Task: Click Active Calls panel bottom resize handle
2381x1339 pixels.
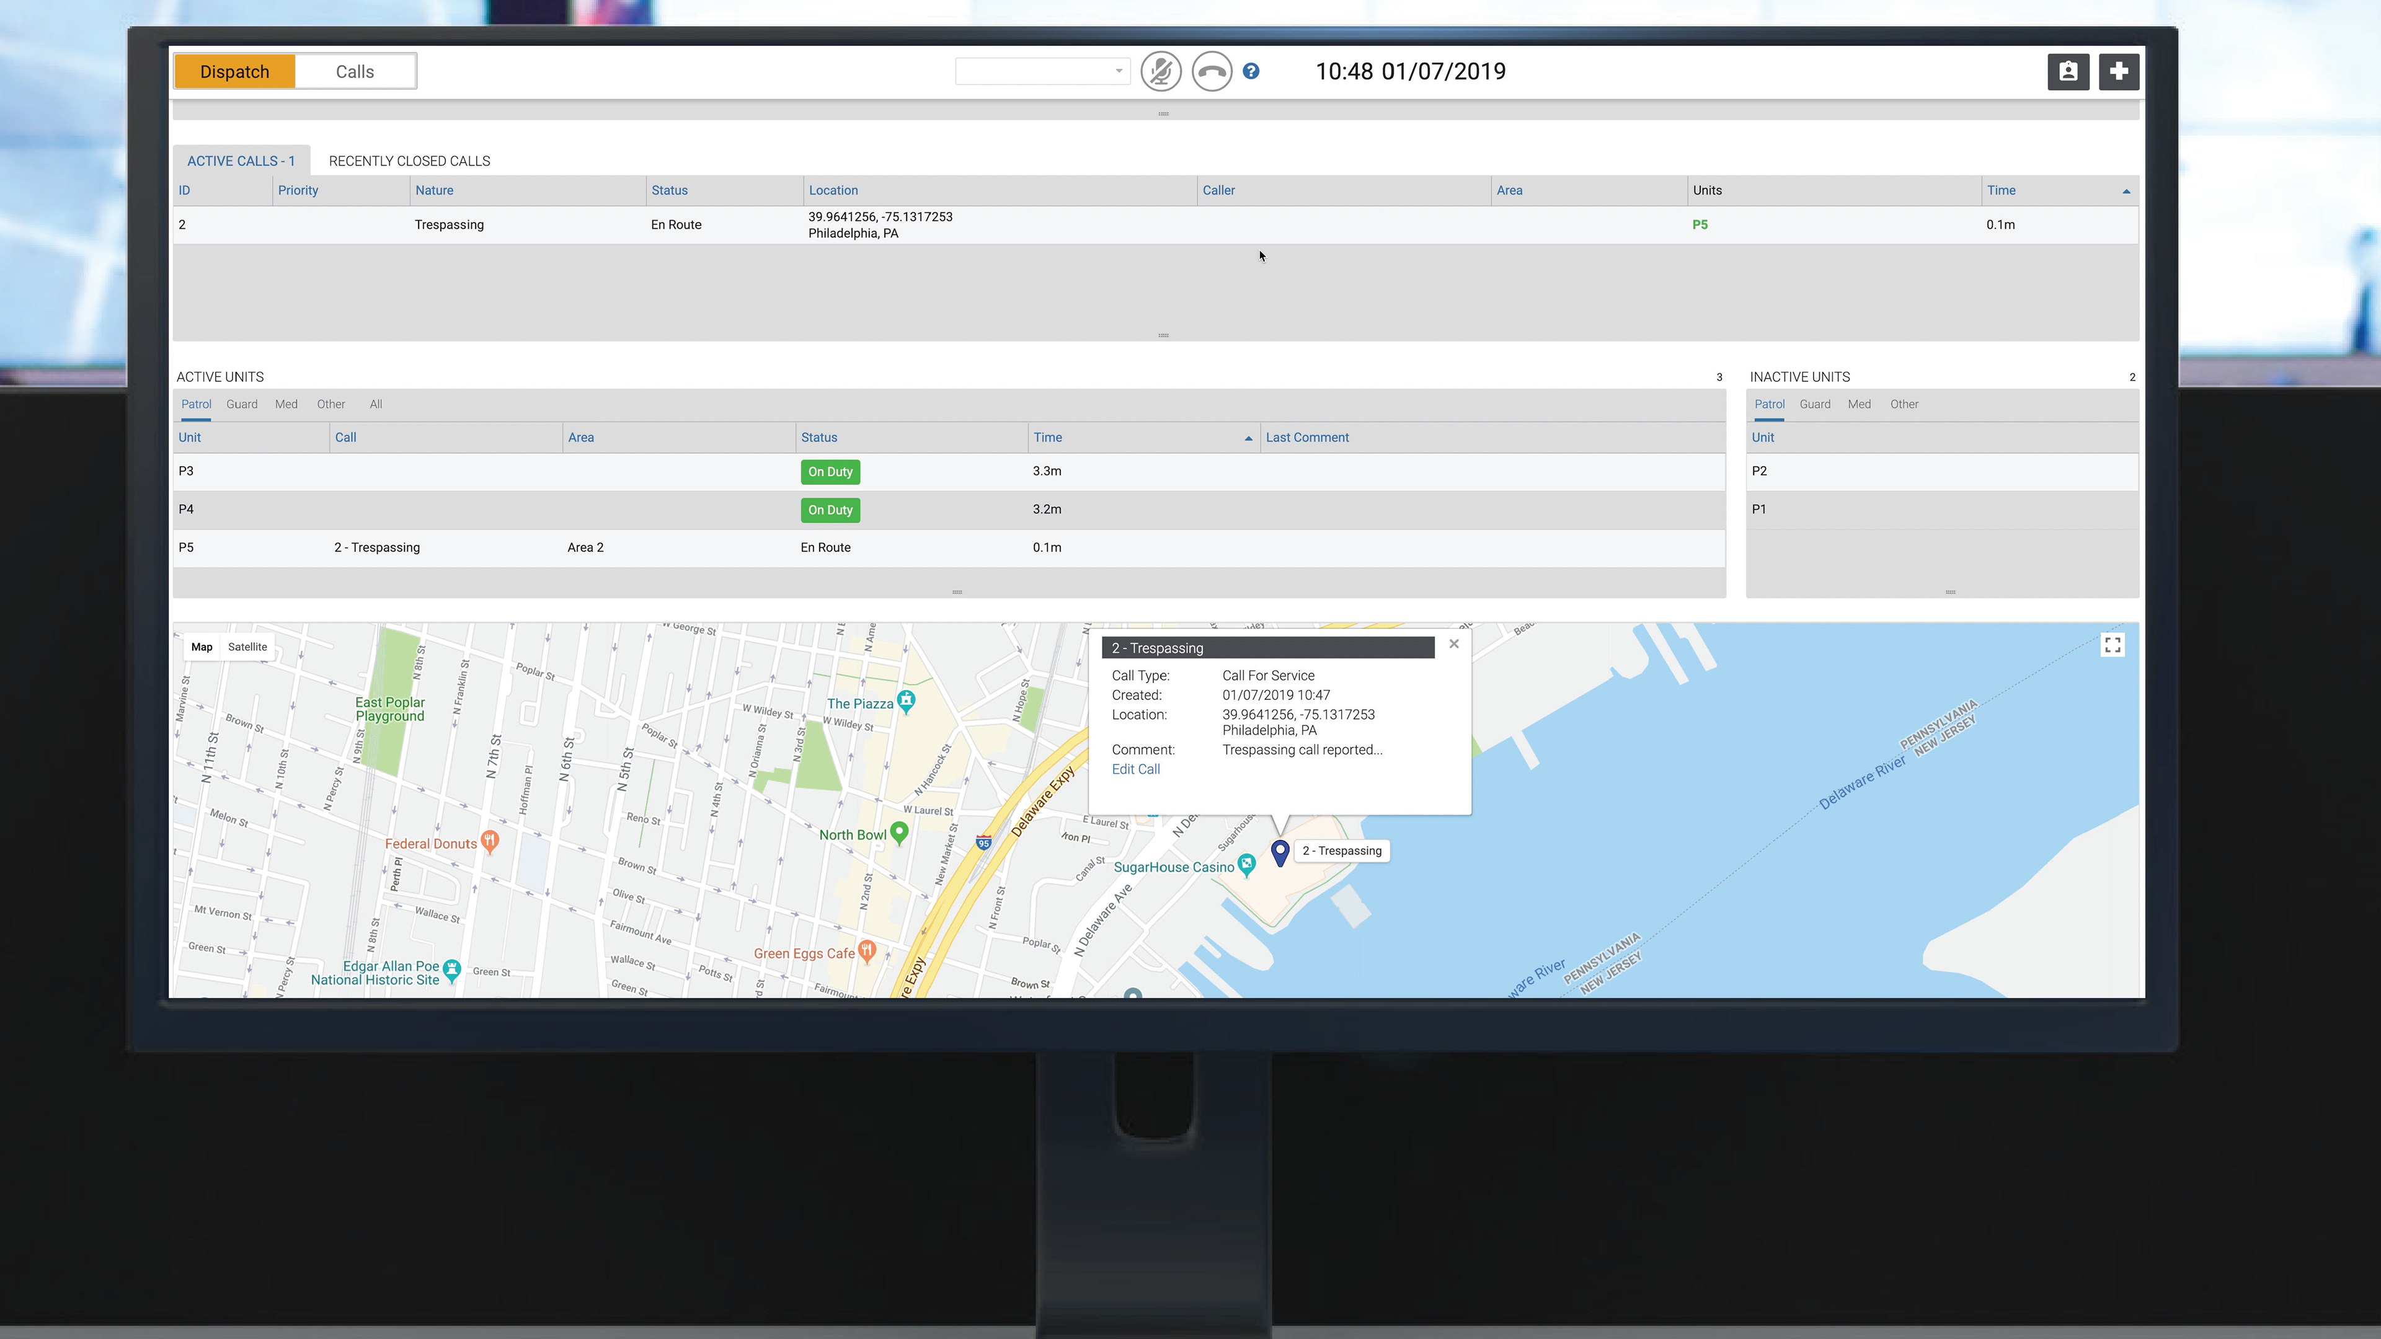Action: click(1164, 335)
